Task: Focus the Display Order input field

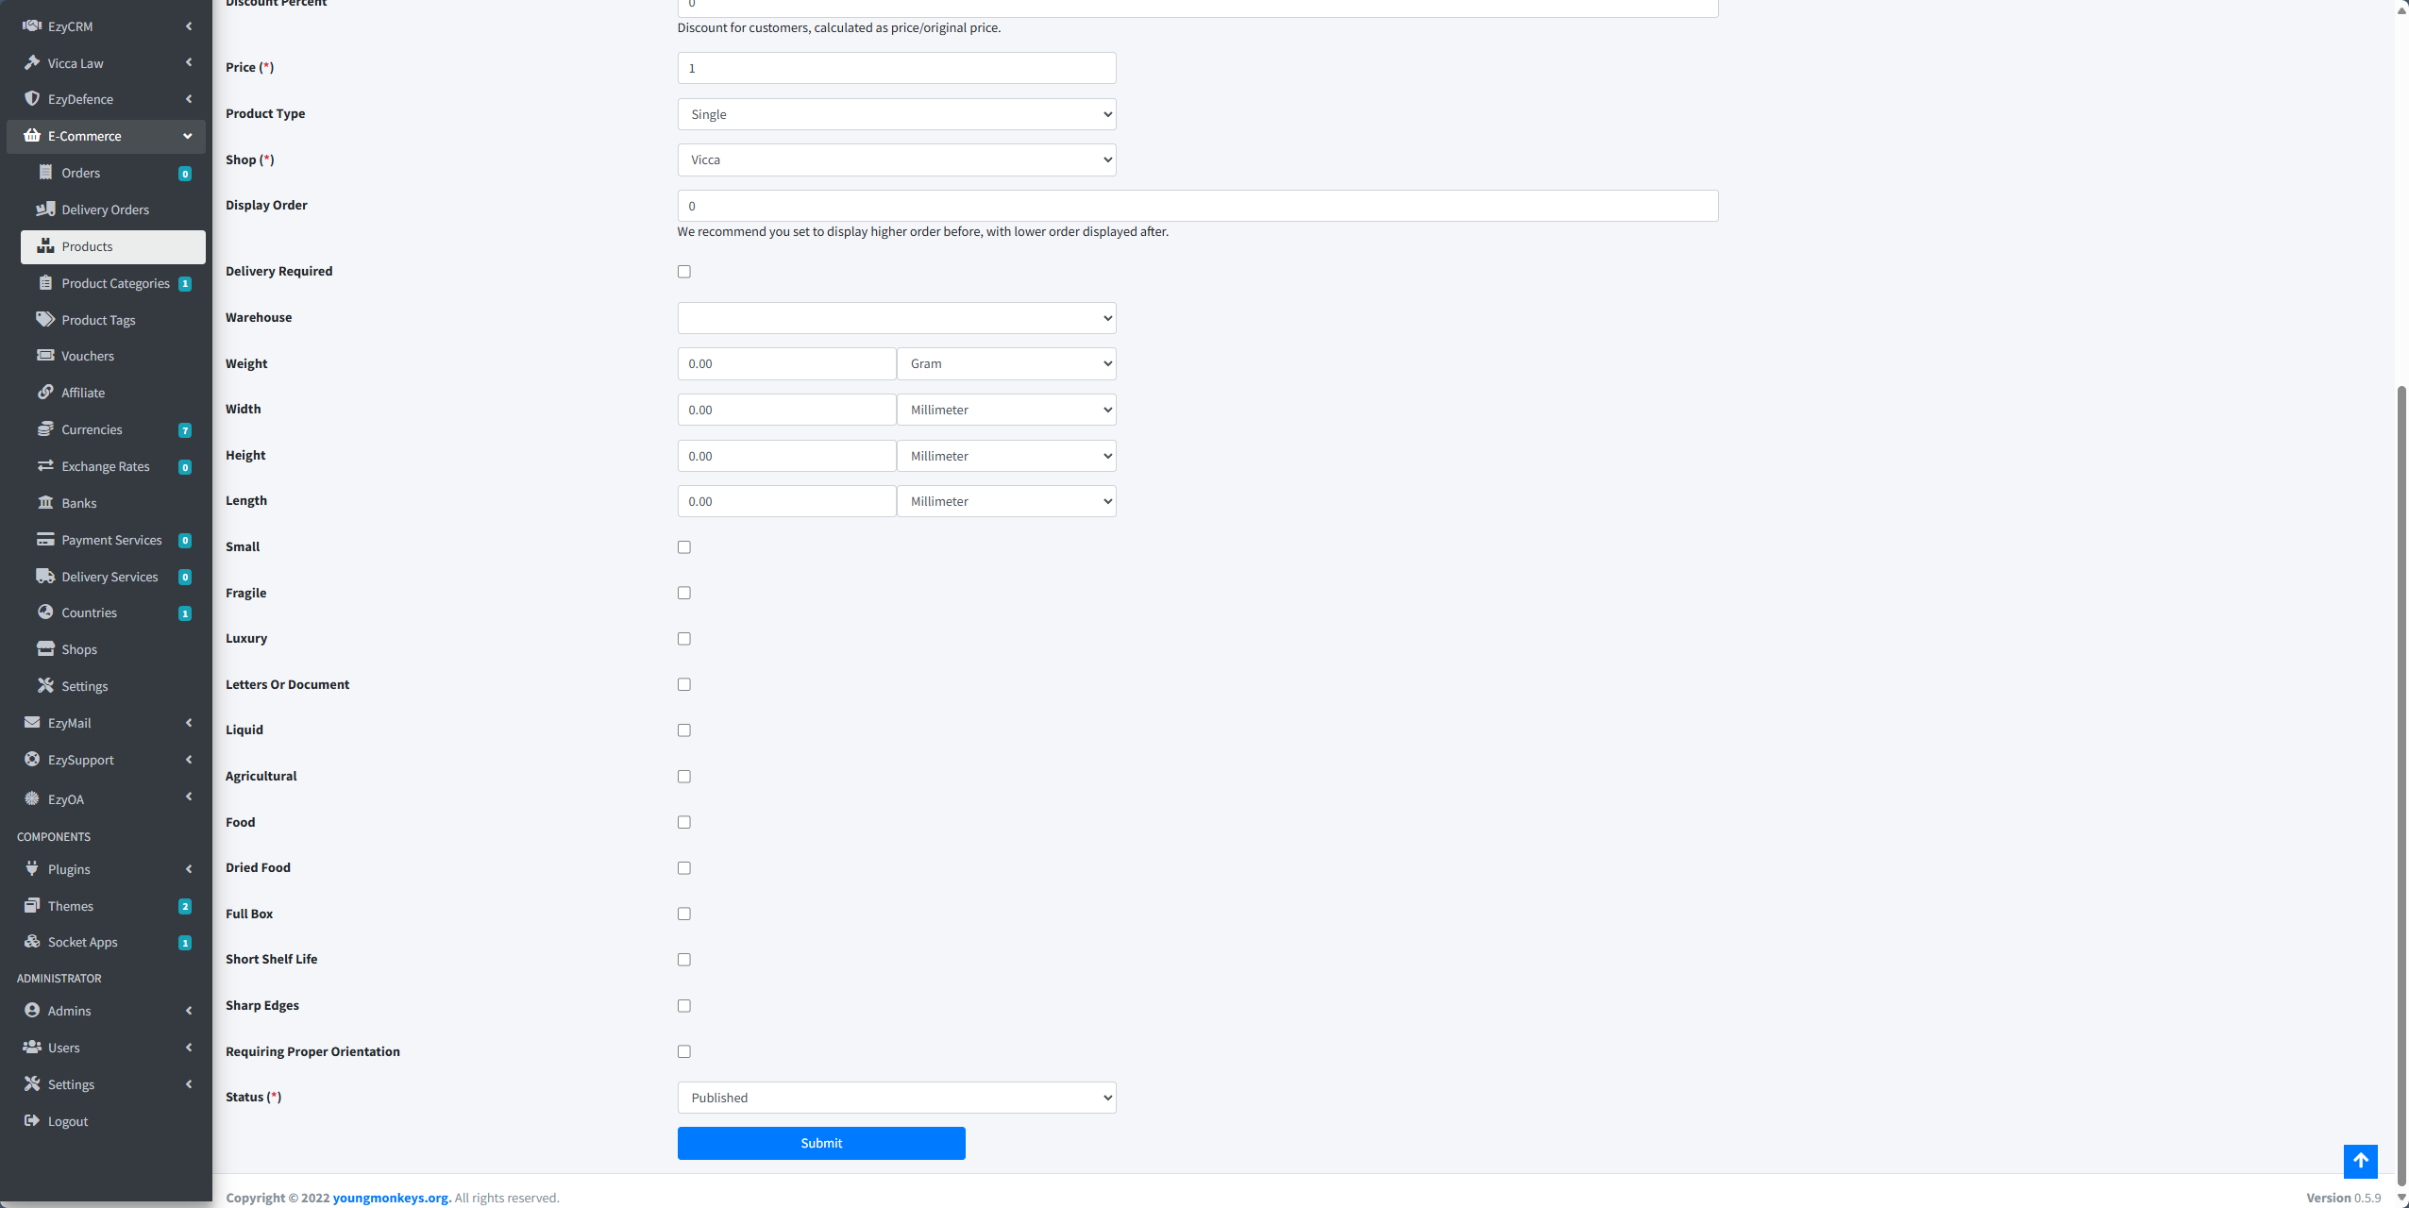Action: (1197, 206)
